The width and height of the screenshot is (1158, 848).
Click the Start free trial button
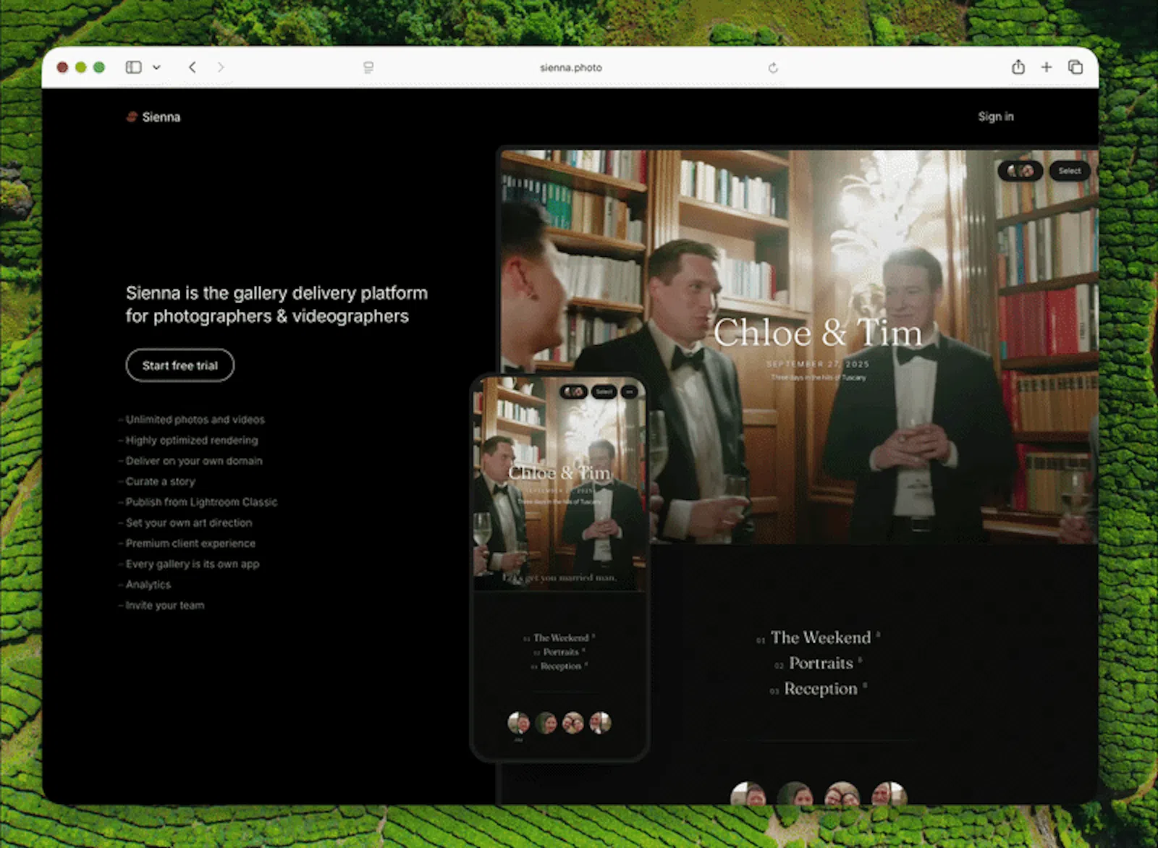coord(180,365)
